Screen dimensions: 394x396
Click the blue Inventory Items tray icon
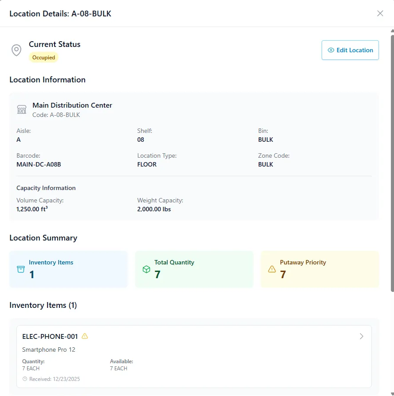point(20,269)
